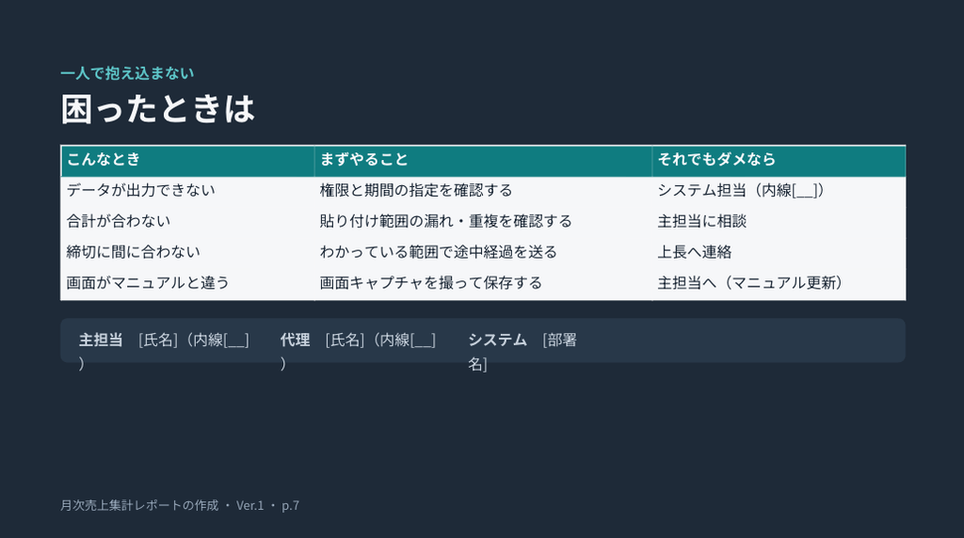
Task: Select the subtitle 一人で抱え込まない
Action: click(127, 73)
